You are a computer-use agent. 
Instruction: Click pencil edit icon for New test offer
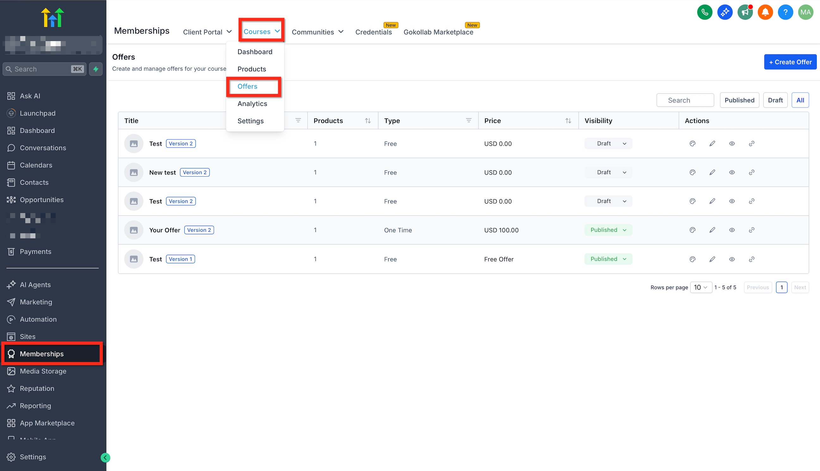coord(712,172)
